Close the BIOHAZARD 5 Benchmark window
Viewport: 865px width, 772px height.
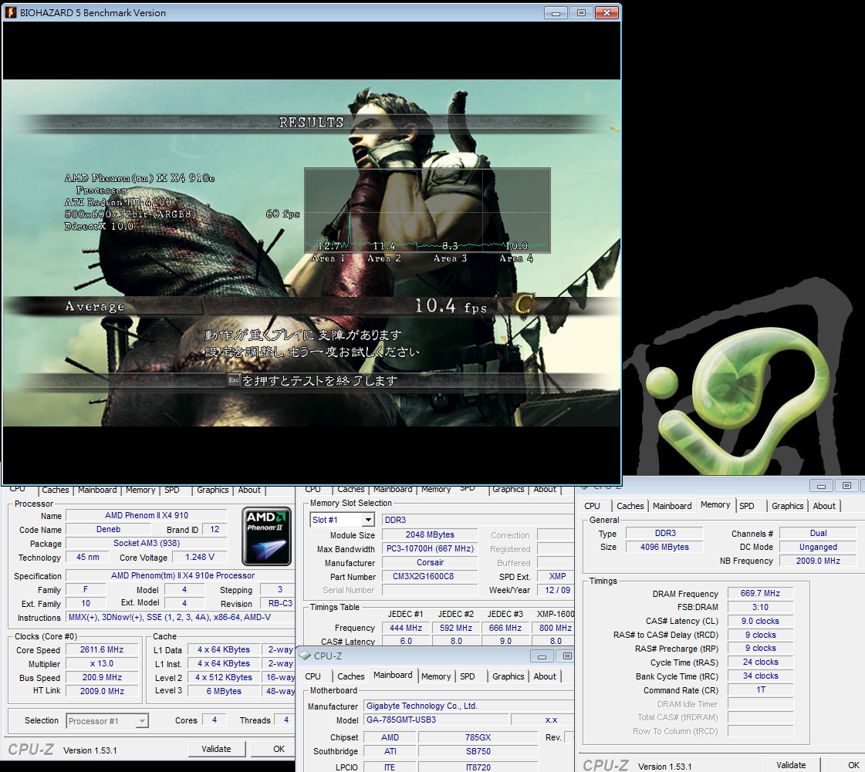[x=607, y=12]
